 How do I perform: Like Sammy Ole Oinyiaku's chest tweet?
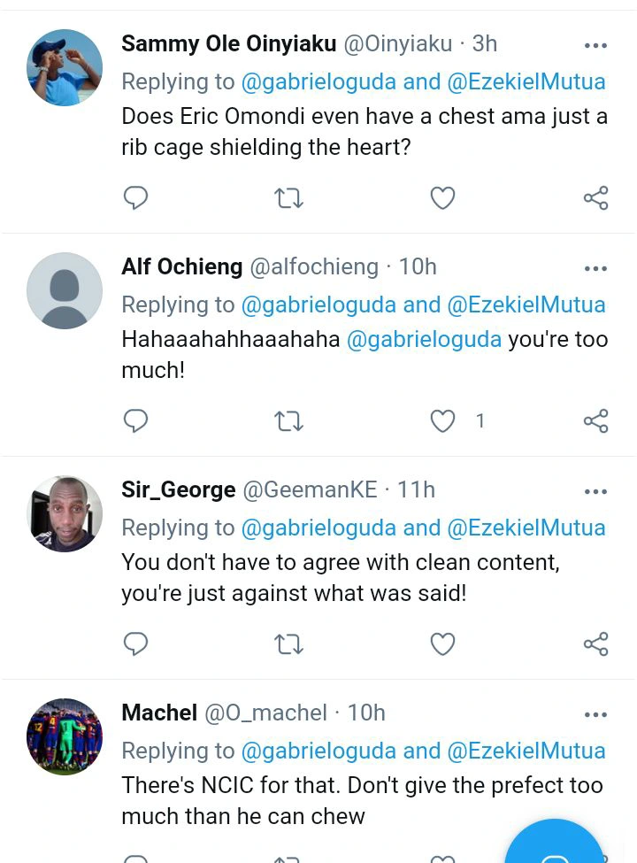click(x=442, y=197)
